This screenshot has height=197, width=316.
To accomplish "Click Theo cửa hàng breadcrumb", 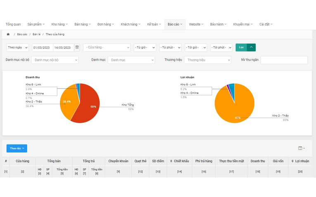I will (x=55, y=34).
